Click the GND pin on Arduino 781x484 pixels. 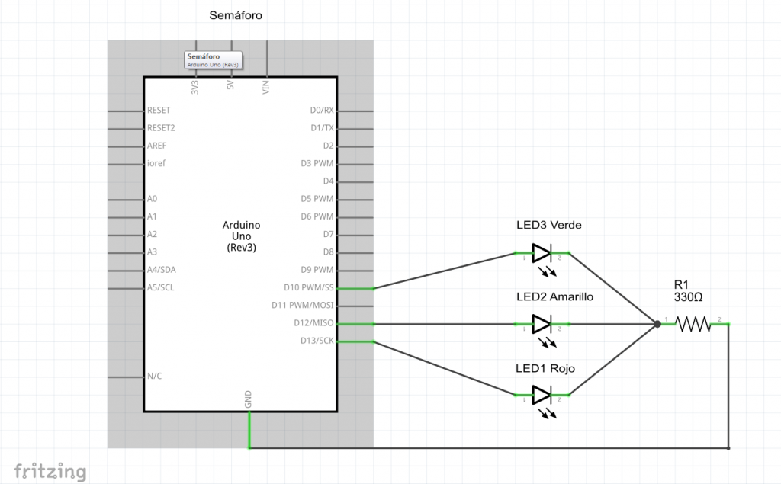coord(249,427)
